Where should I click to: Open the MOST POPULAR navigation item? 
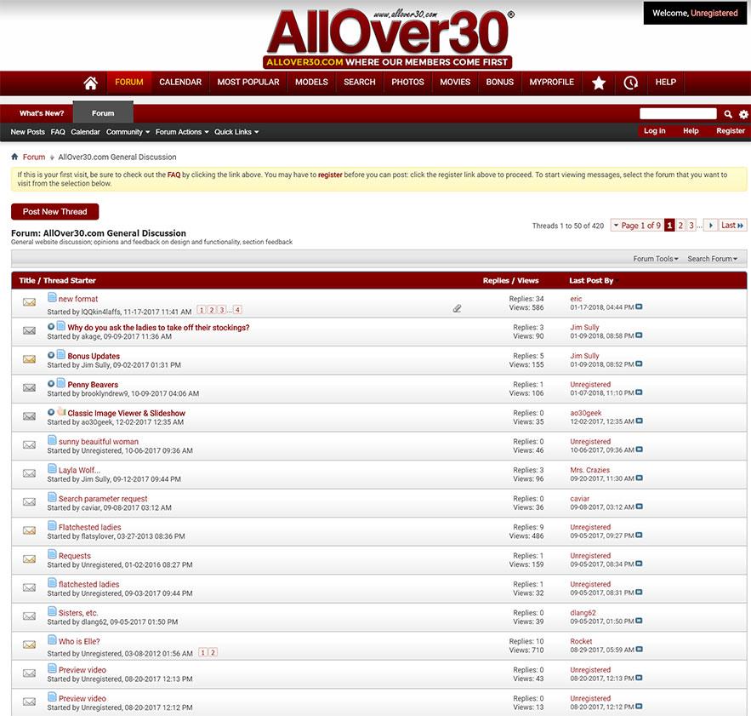coord(248,82)
